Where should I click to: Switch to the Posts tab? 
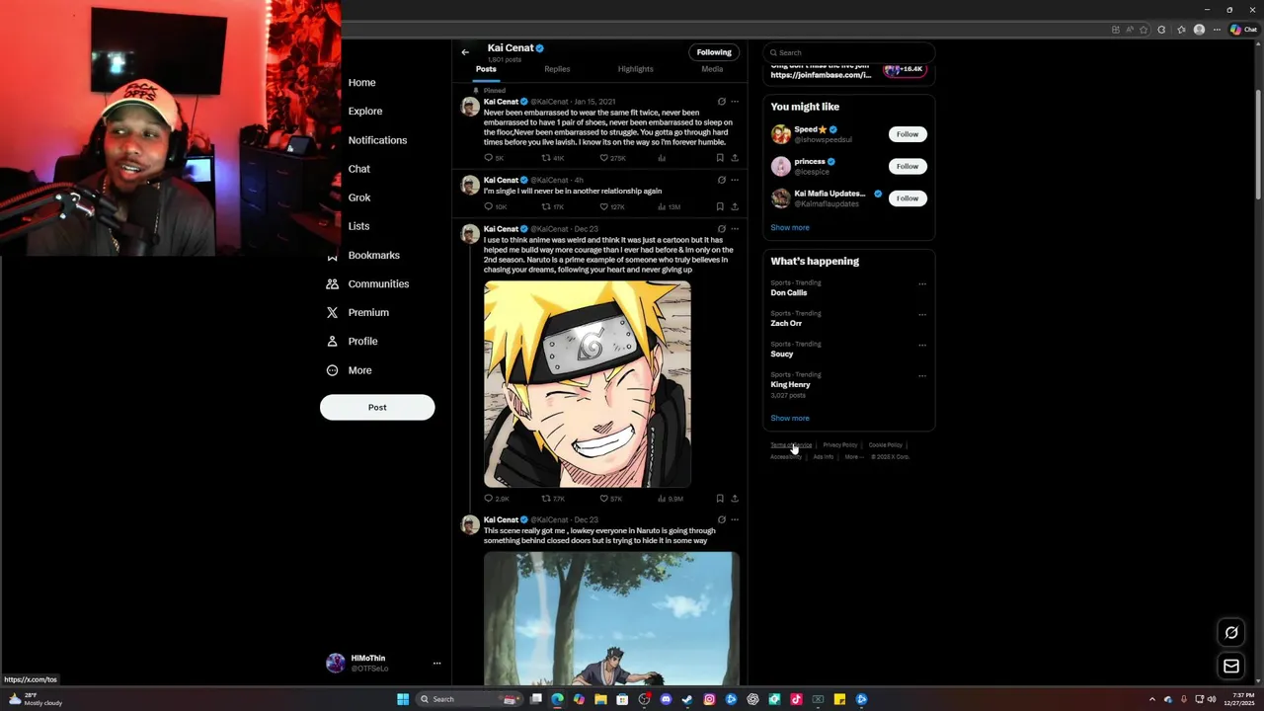coord(486,69)
